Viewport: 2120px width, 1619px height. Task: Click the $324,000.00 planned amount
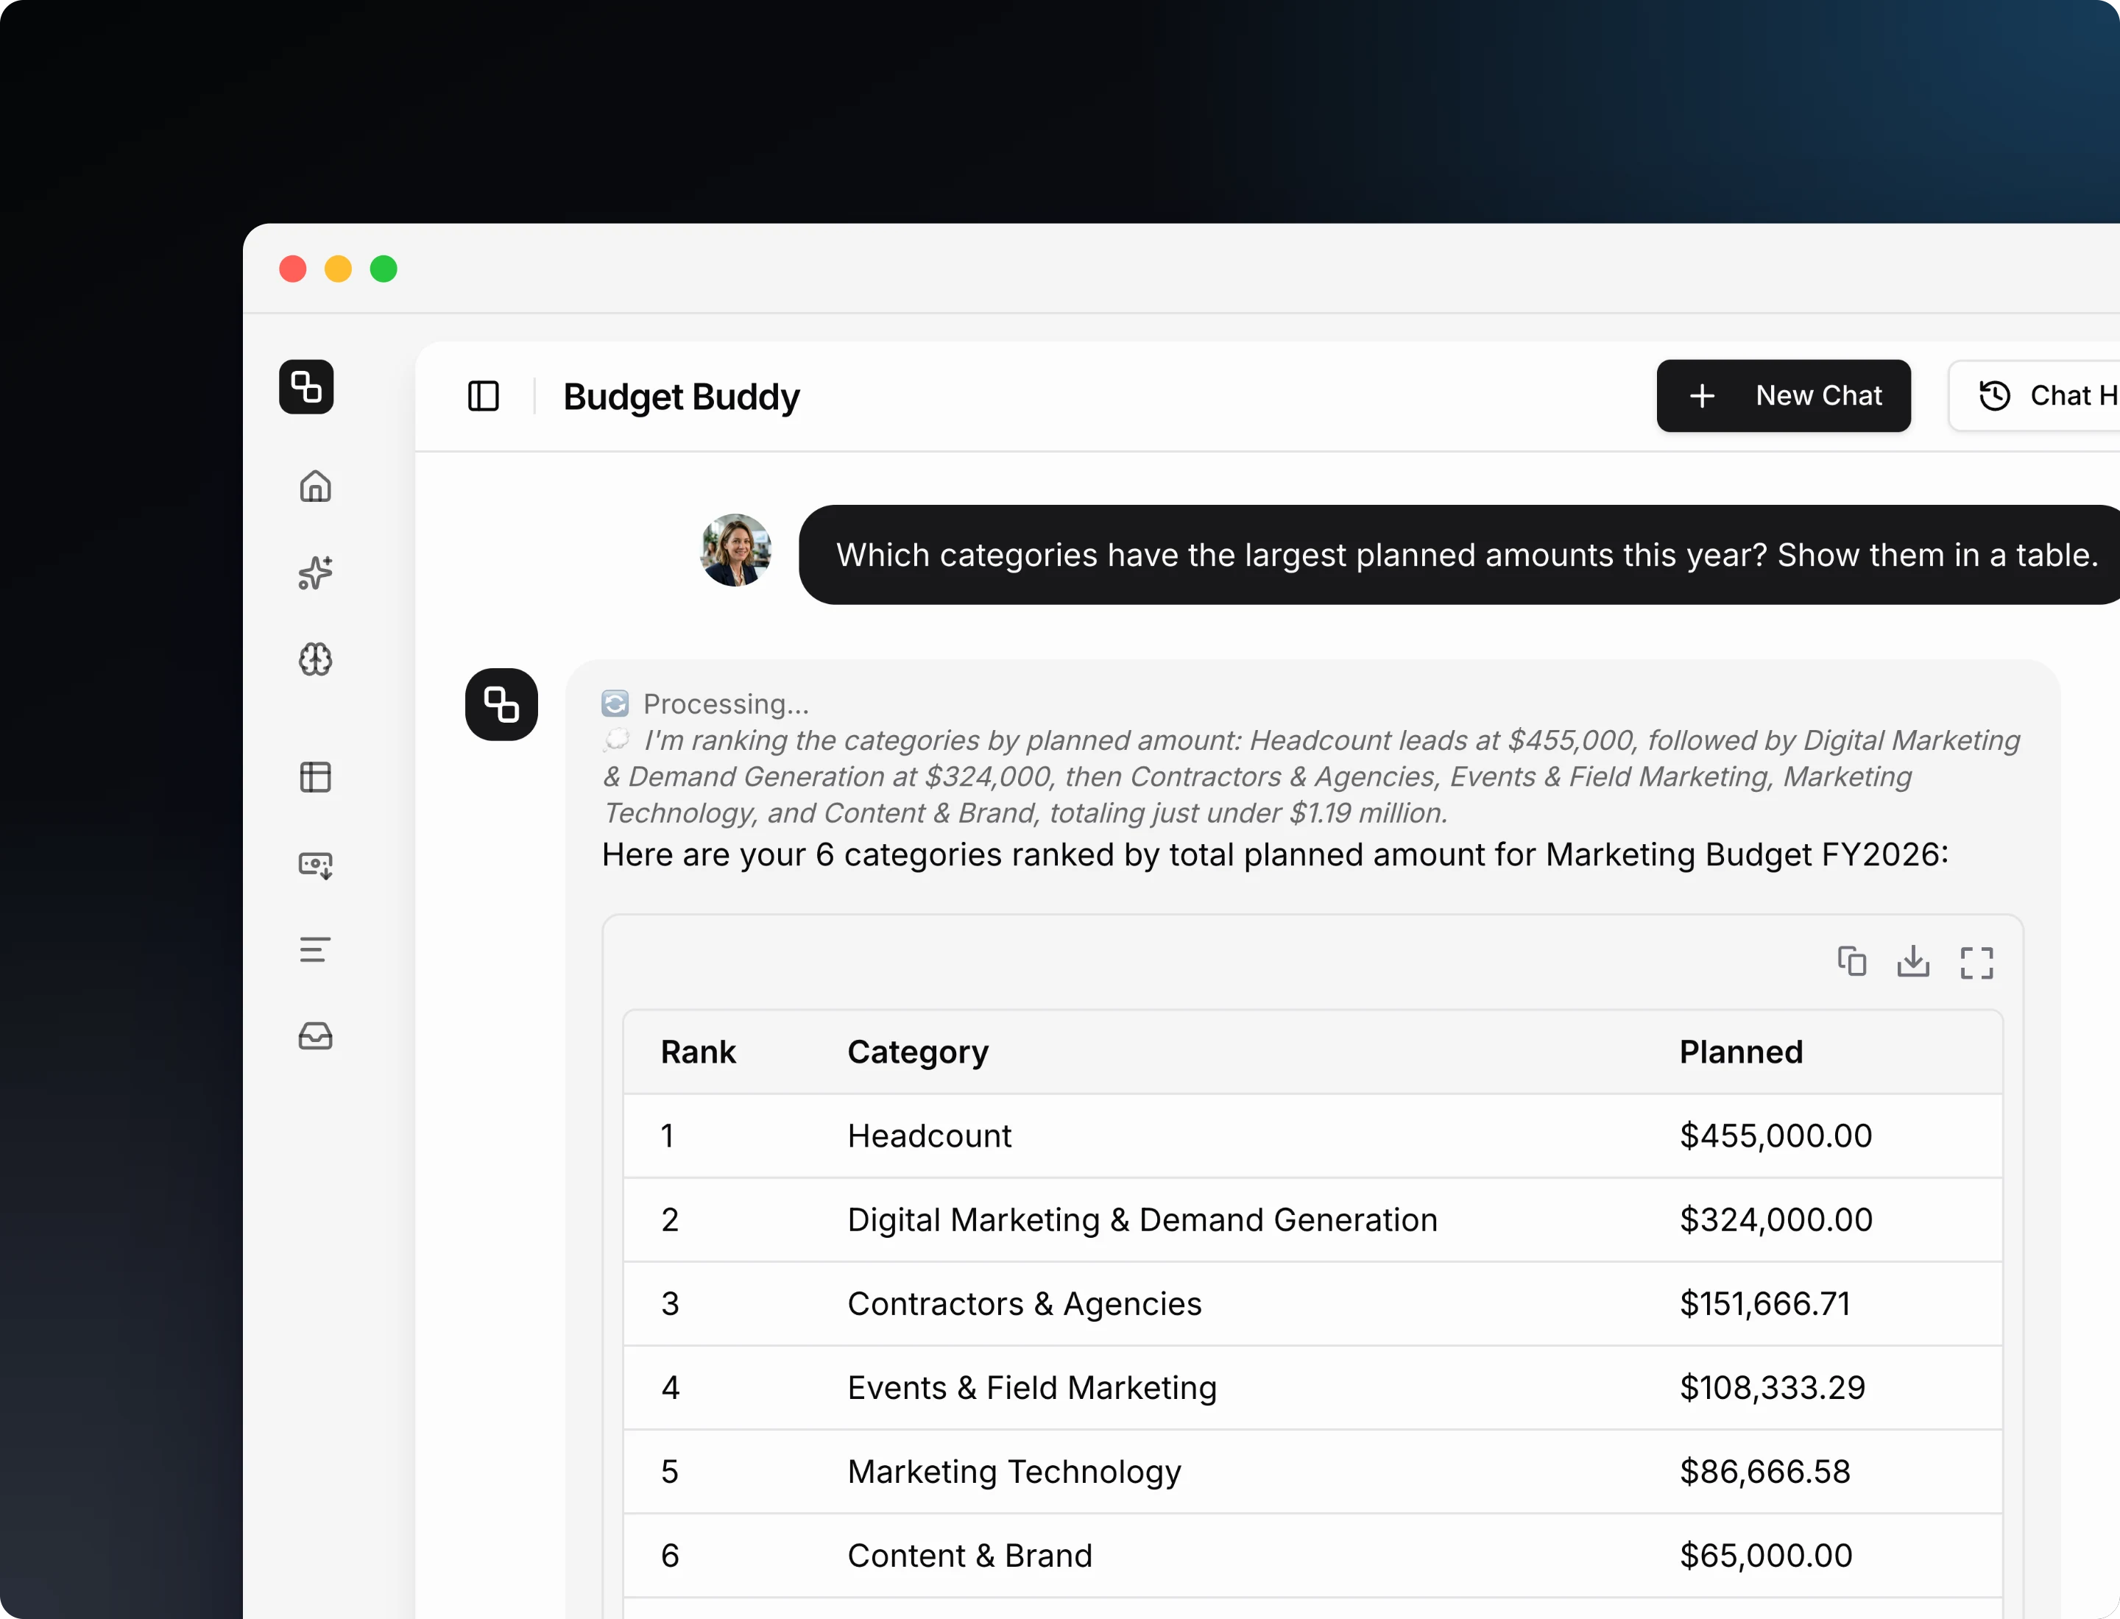click(x=1776, y=1220)
